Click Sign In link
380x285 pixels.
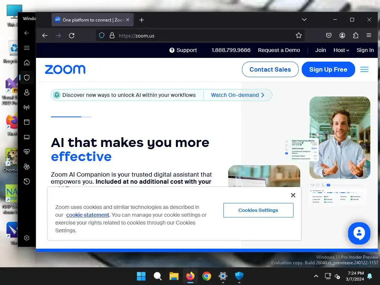(x=365, y=50)
